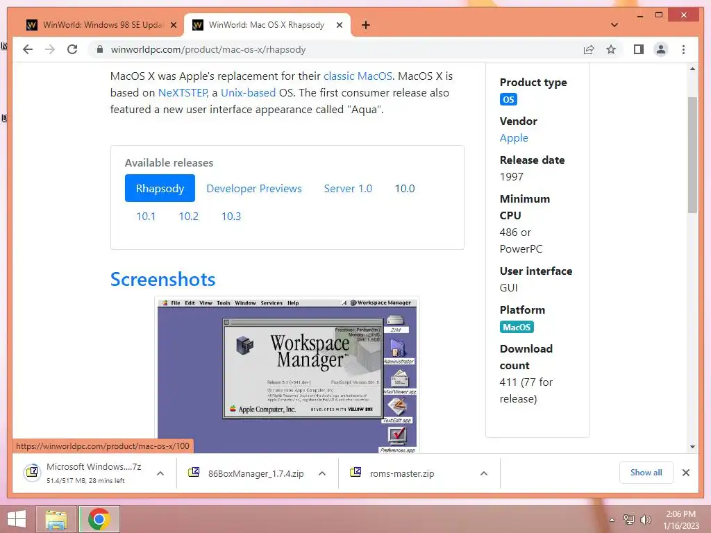Open the Server 1.0 release

[x=348, y=189]
